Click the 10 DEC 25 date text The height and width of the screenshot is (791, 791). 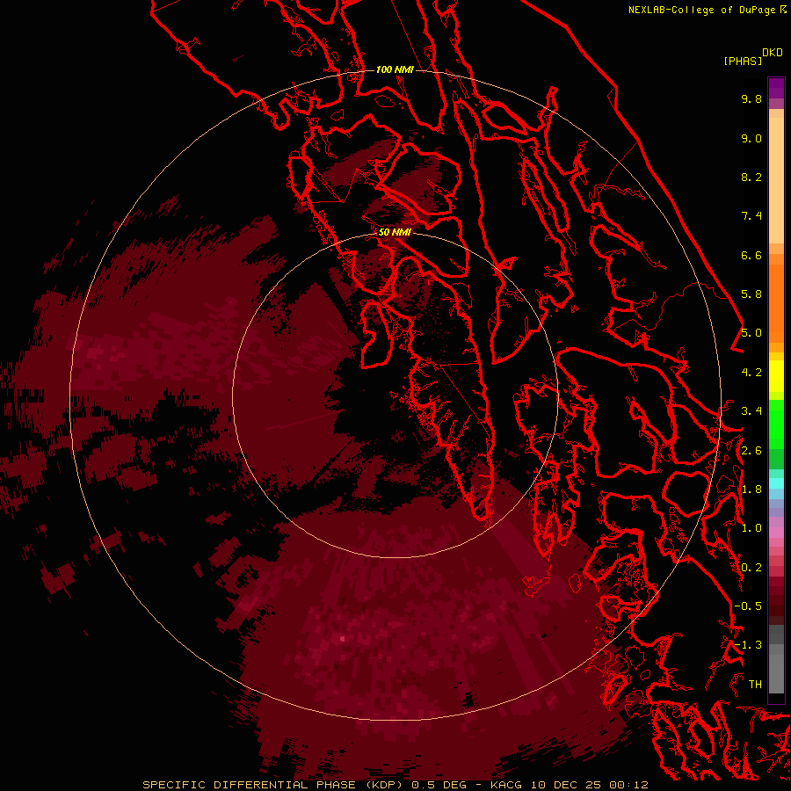(x=567, y=785)
